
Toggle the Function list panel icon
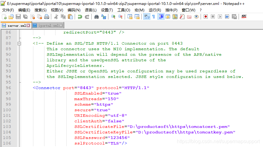pos(182,17)
